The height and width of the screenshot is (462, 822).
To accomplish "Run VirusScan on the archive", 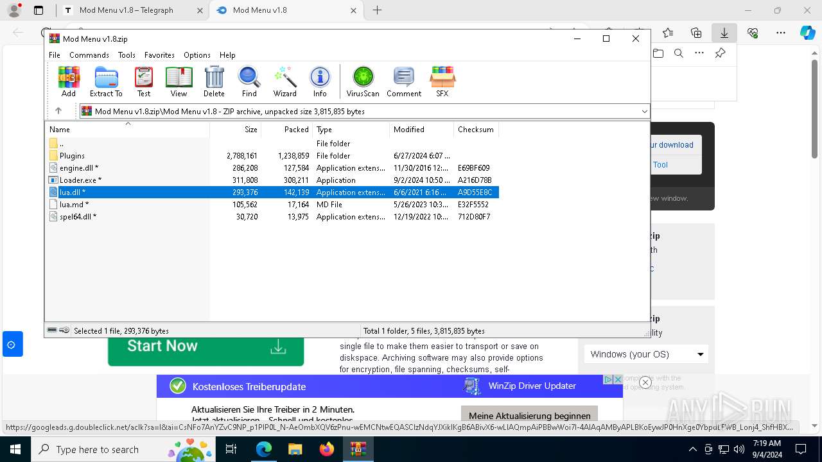I will point(363,81).
